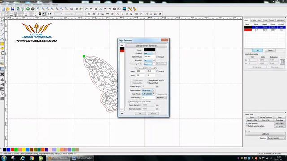Click Cancel in the Layer Parameter dialog

pos(153,114)
